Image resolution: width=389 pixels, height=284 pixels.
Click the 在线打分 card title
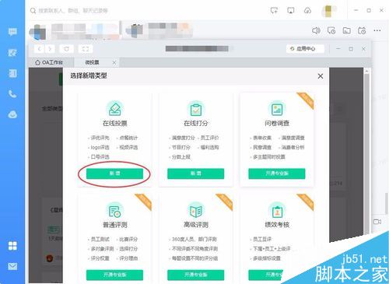pyautogui.click(x=196, y=123)
